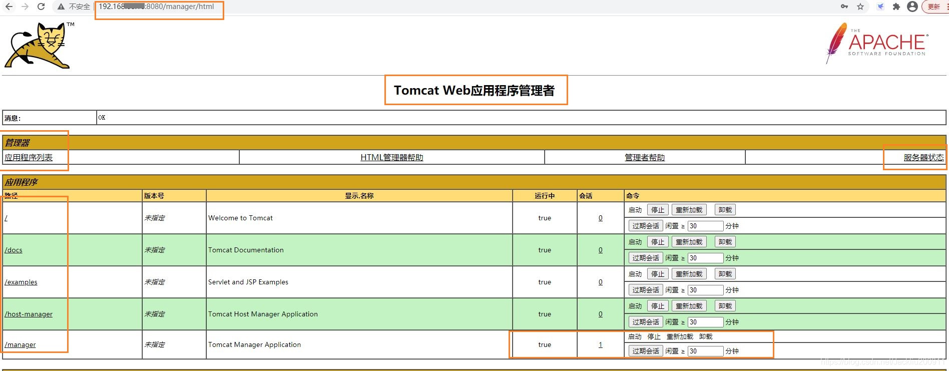Viewport: 949px width, 371px height.
Task: Click idle minutes field for /docs
Action: click(705, 258)
